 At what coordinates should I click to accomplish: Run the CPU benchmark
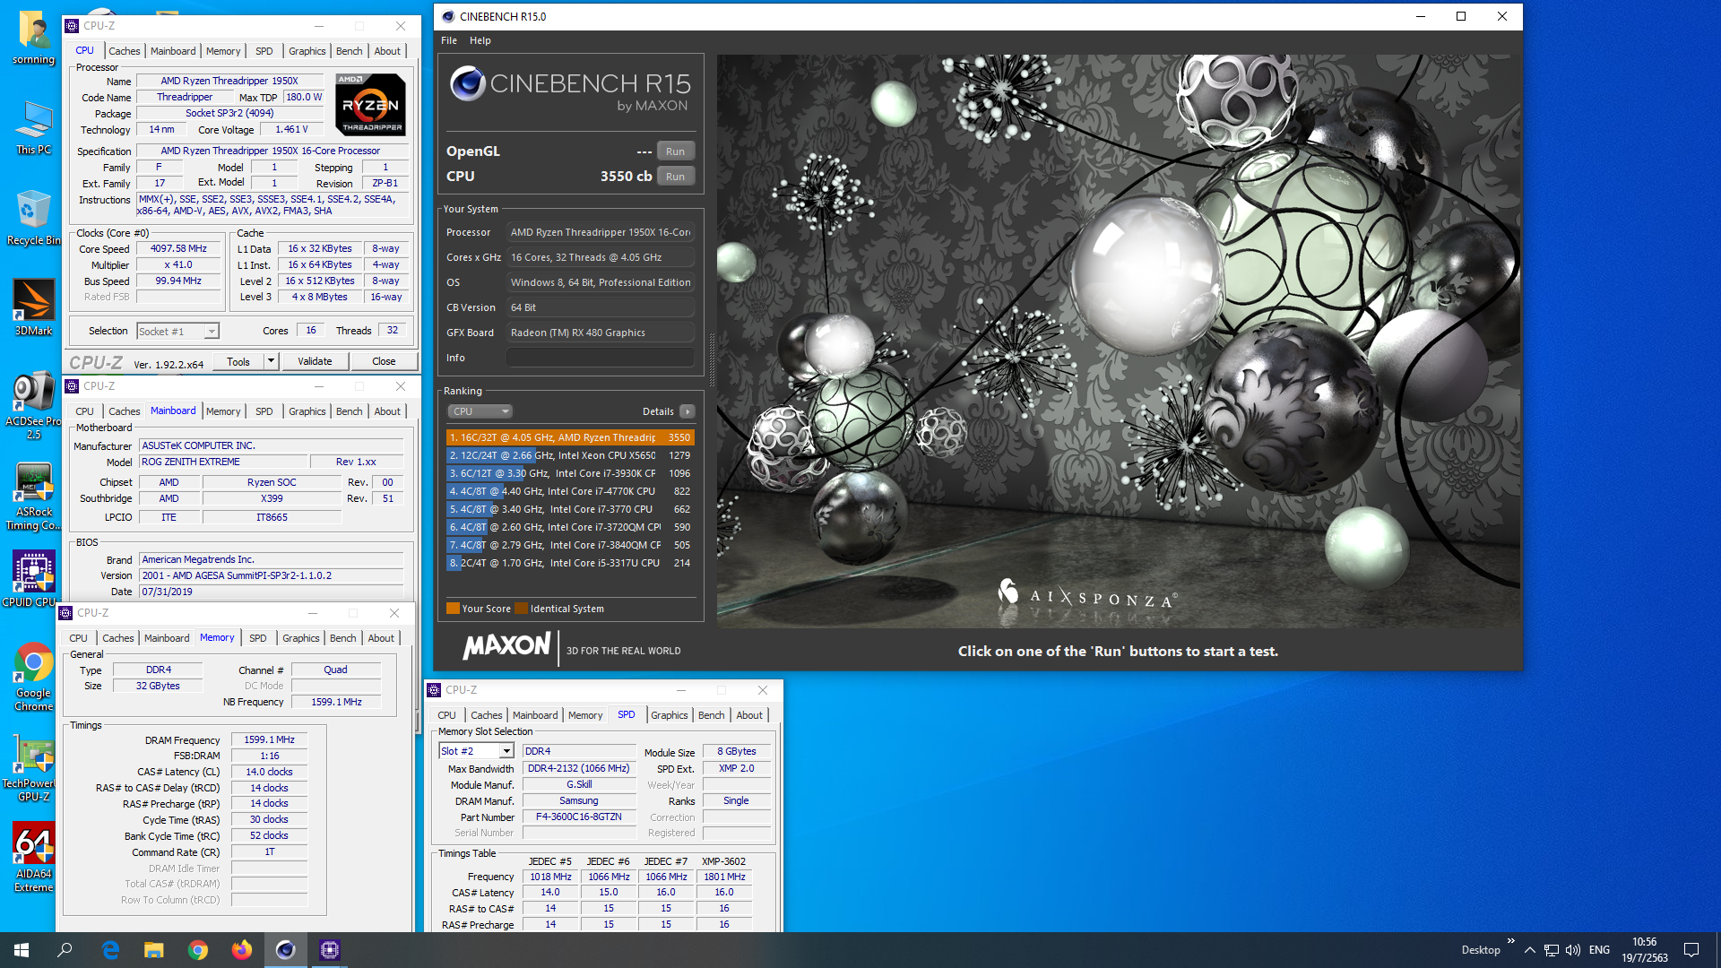click(676, 177)
